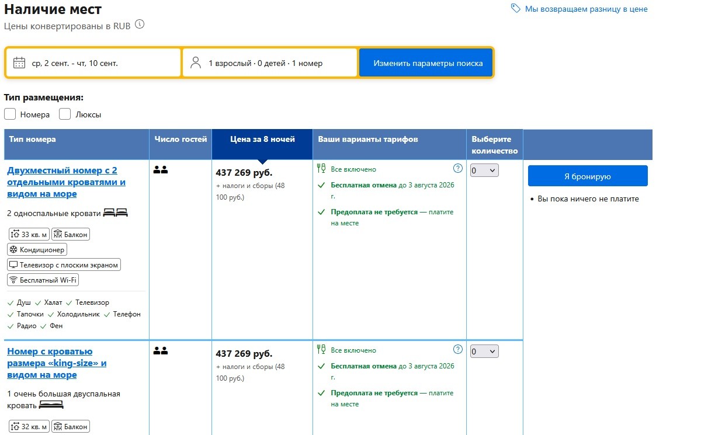Click the Телефон amenity text
Screen dimensions: 708x435
127,314
